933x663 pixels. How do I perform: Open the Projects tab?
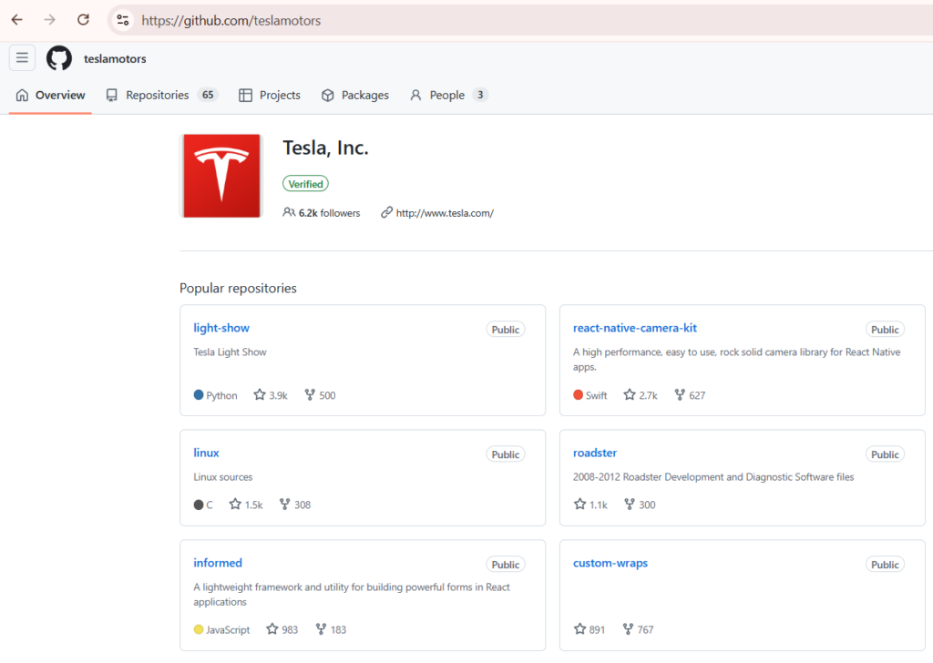pyautogui.click(x=270, y=95)
